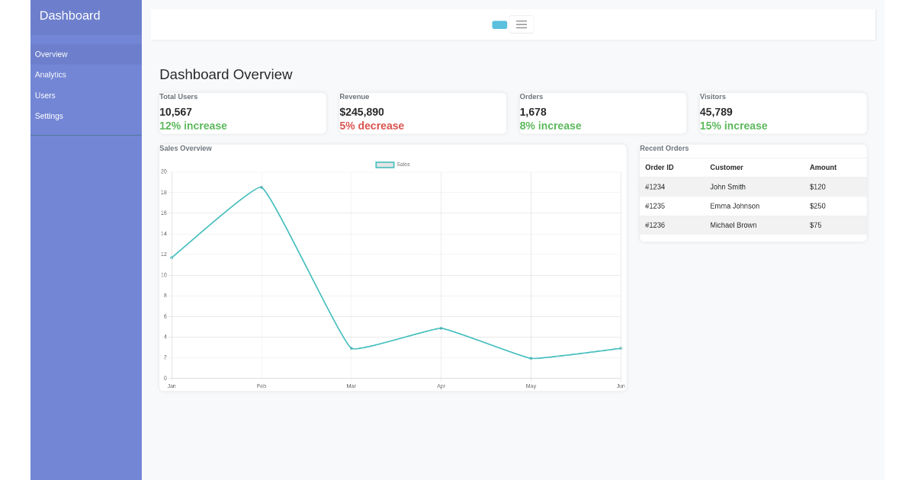Sort by the Customer column header
The height and width of the screenshot is (480, 915).
pos(727,168)
